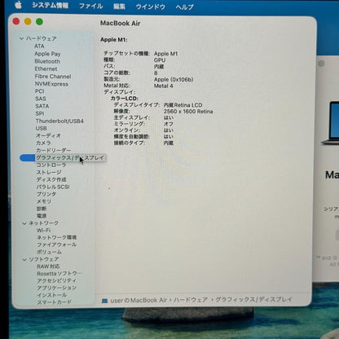This screenshot has width=339, height=339.
Task: Select グラフィックス/ディスプレイ in sidebar
Action: click(x=70, y=158)
